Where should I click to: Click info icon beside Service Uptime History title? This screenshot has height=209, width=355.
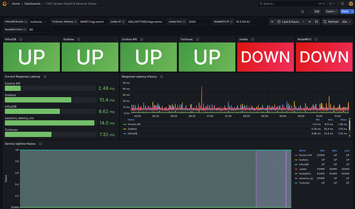click(40, 144)
